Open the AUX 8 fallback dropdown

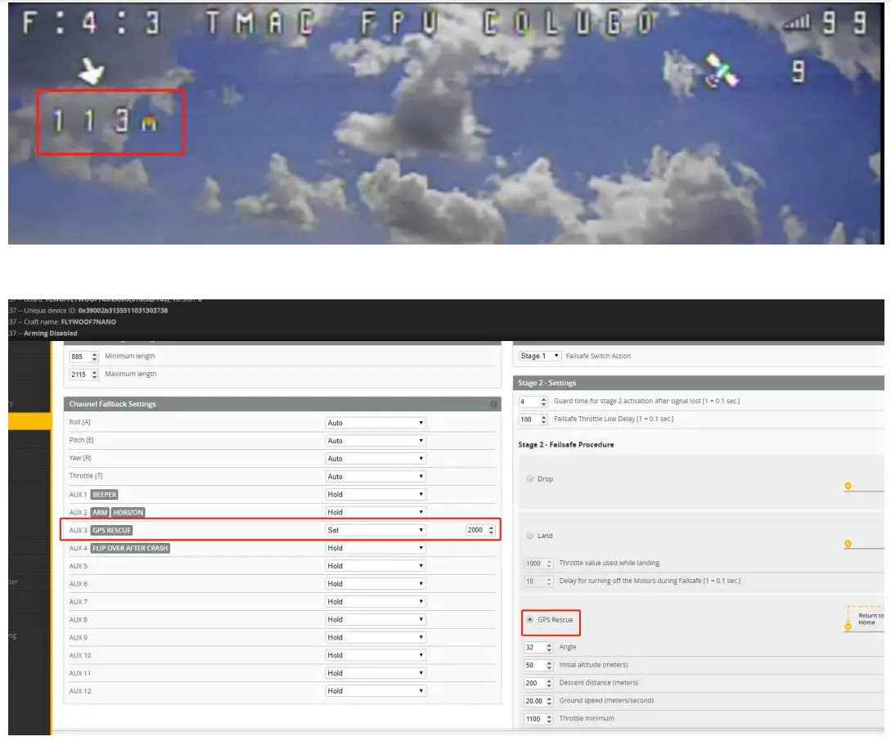pyautogui.click(x=376, y=619)
